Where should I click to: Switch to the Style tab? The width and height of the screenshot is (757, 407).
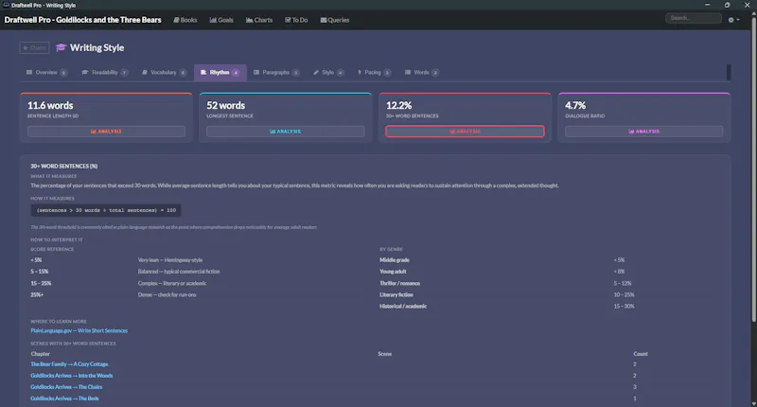(x=328, y=73)
